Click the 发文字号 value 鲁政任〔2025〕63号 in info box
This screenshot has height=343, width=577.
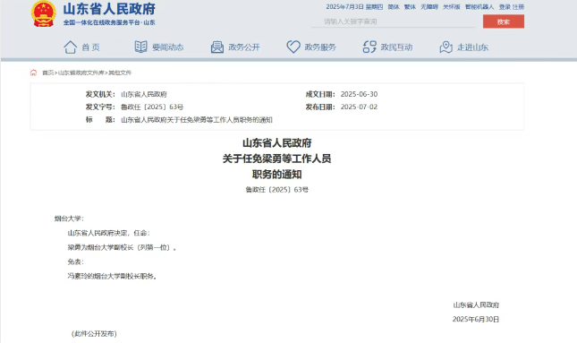[x=152, y=107]
